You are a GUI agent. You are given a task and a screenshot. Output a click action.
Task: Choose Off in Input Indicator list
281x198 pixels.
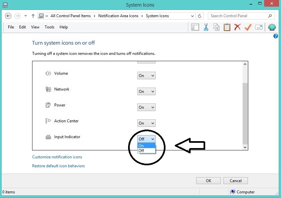click(x=146, y=150)
